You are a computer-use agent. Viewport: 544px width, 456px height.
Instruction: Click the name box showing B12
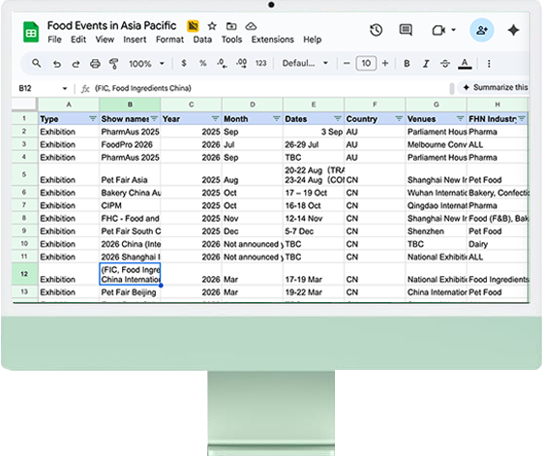(25, 88)
